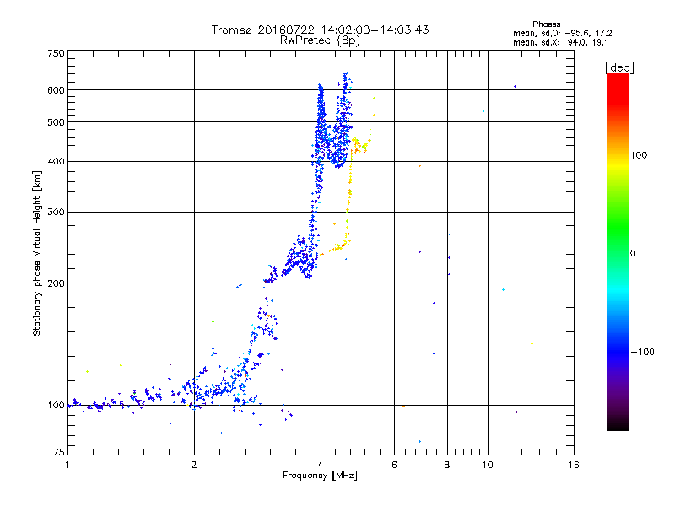This screenshot has height=506, width=675.
Task: Click the colorbar tick label '0'
Action: 633,254
